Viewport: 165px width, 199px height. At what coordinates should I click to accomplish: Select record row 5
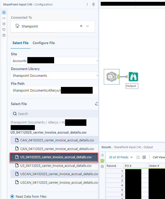coord(115,190)
